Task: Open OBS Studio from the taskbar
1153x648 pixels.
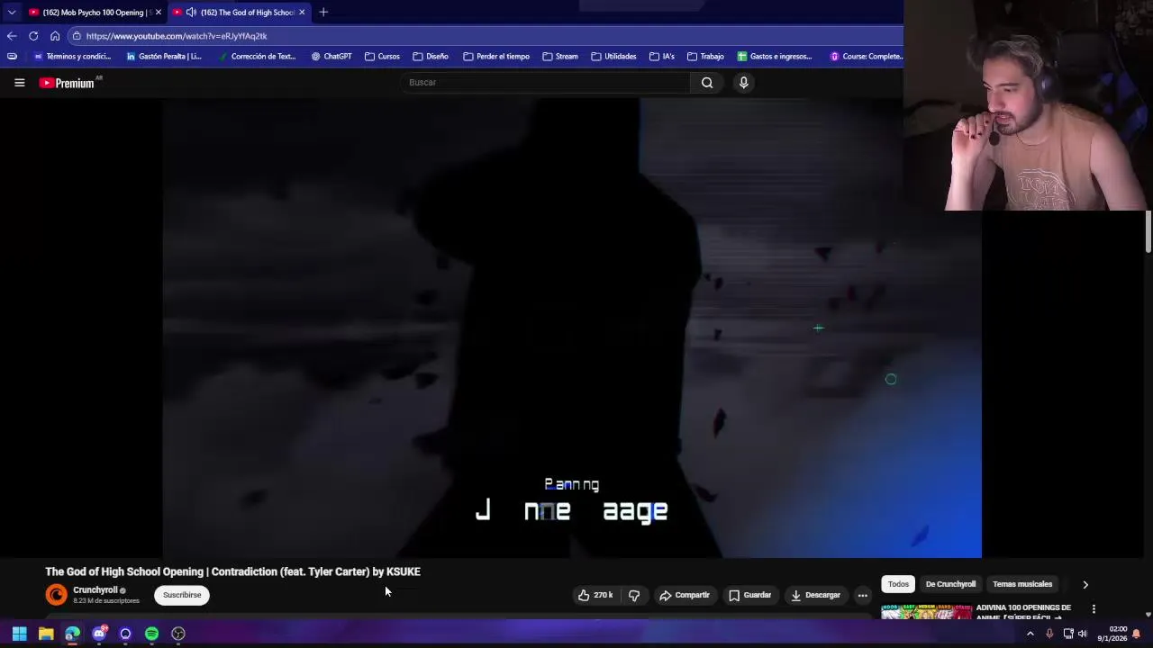Action: click(x=178, y=634)
